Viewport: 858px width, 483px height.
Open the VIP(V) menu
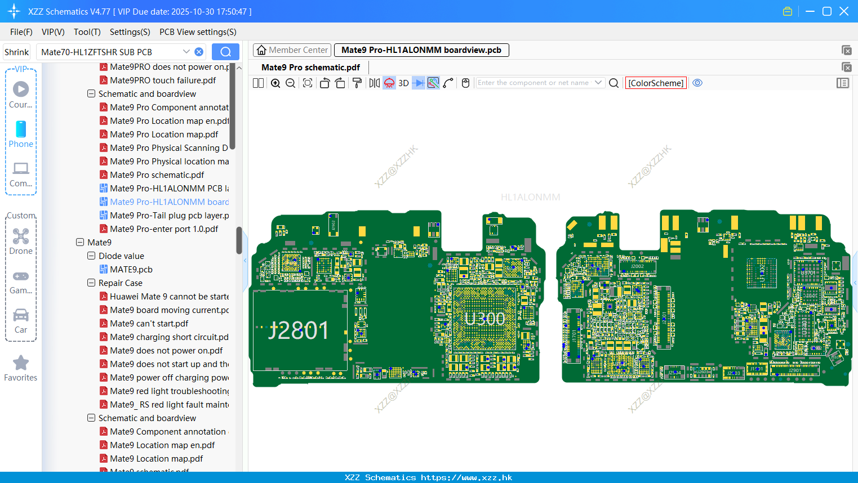[x=53, y=32]
